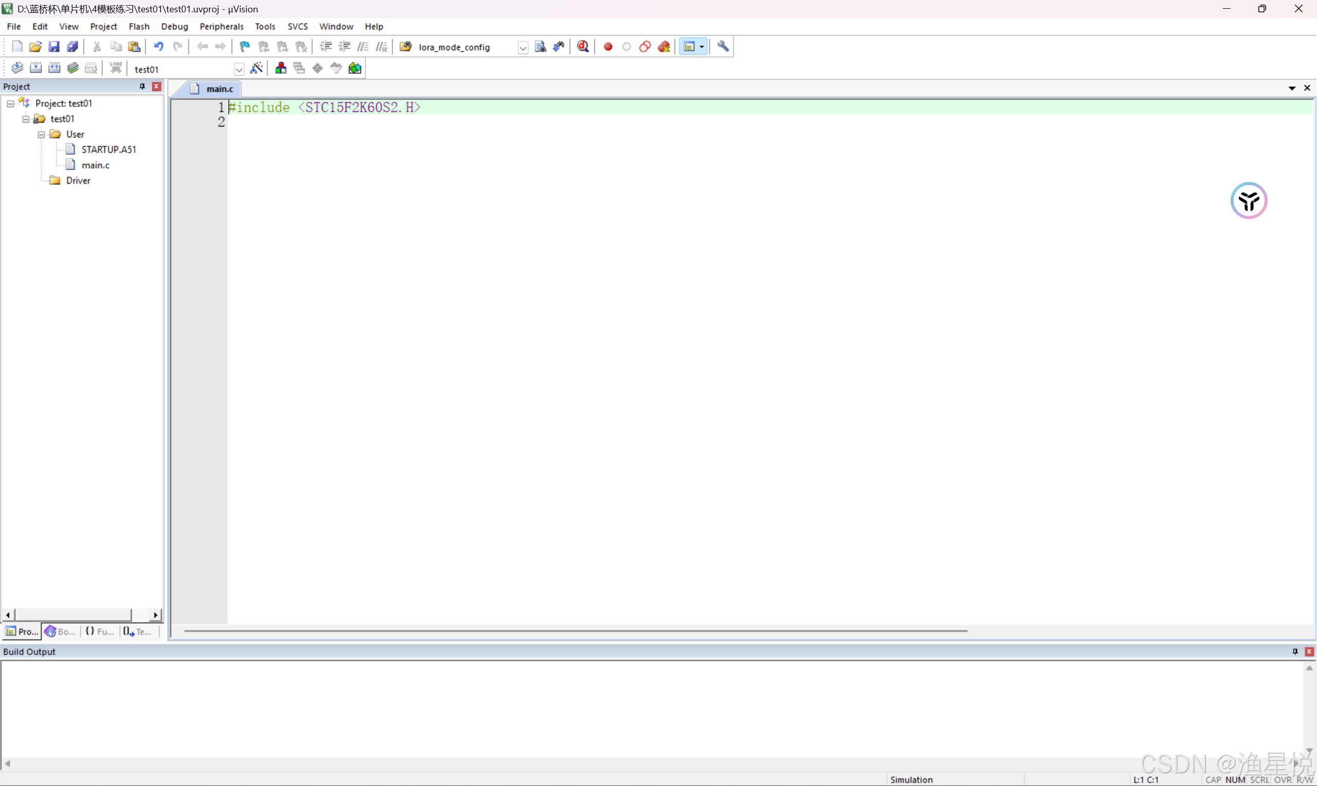Enable or disable a breakpoint with hollow circle icon
This screenshot has width=1317, height=786.
(626, 47)
